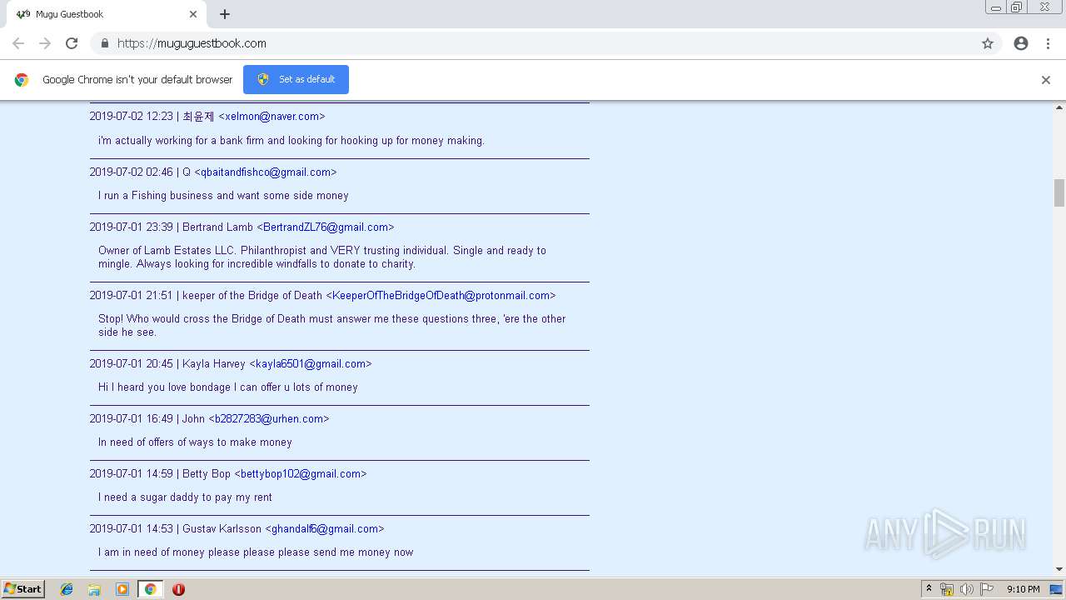Open email link ghandalf6@gmail.com
The image size is (1066, 600).
(325, 528)
